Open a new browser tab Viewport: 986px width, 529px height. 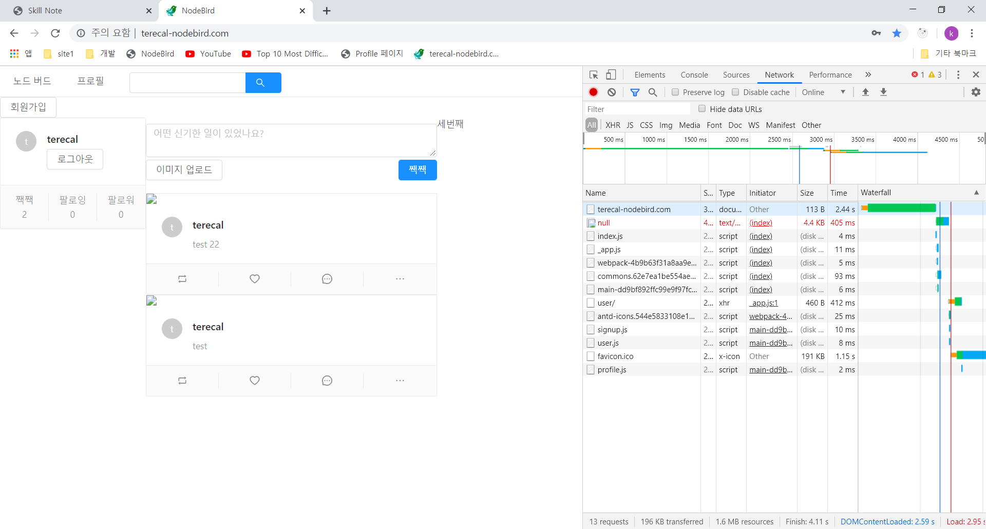(x=327, y=11)
